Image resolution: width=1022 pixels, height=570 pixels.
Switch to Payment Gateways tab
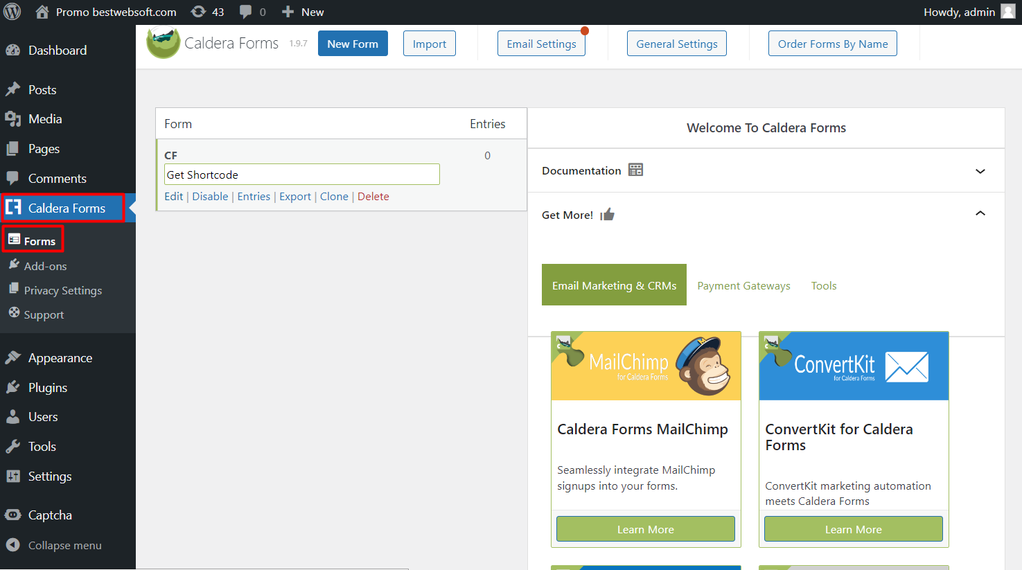click(x=743, y=285)
